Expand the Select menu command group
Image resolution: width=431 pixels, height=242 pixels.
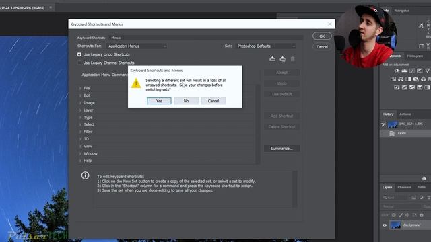pyautogui.click(x=80, y=124)
